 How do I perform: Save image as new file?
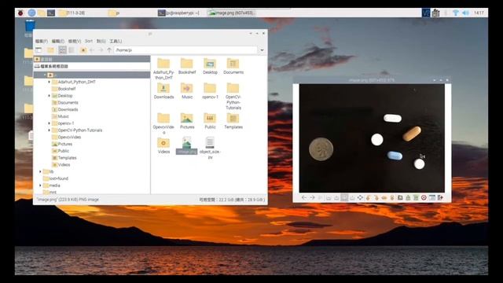pos(416,197)
